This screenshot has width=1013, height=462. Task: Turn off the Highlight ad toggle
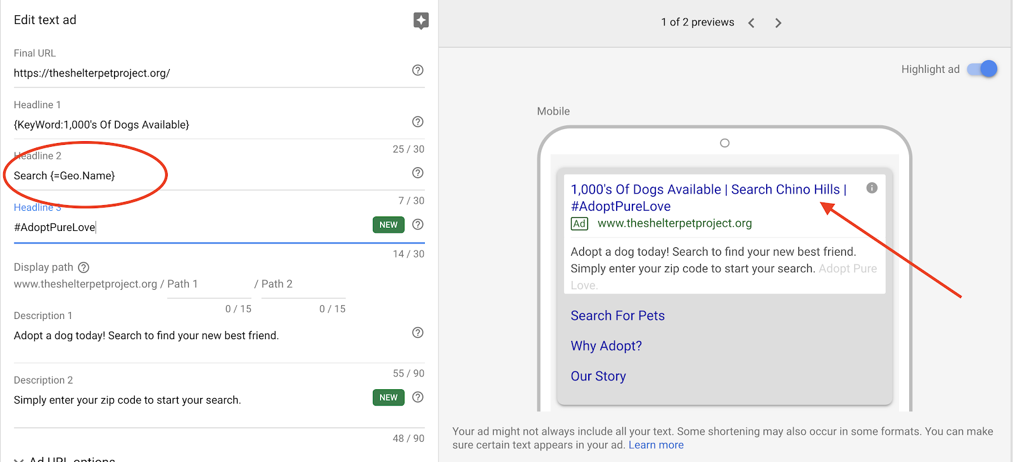[982, 69]
